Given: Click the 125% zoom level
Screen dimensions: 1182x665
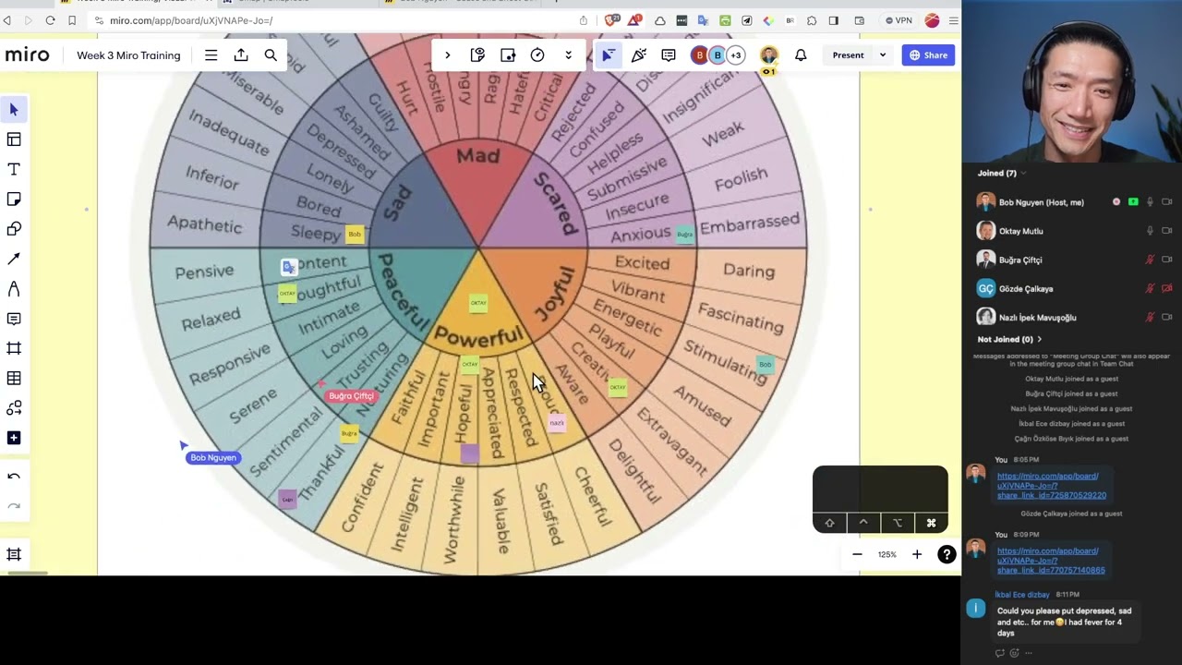Looking at the screenshot, I should point(886,554).
